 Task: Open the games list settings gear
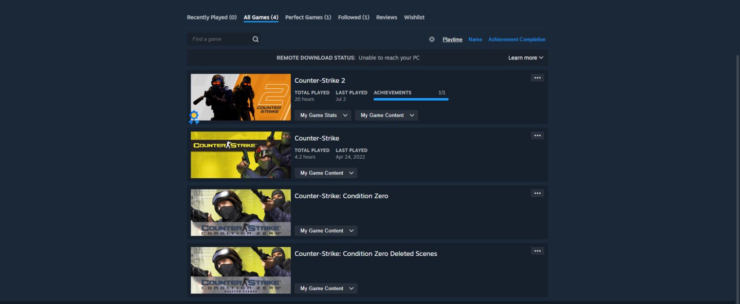point(432,40)
